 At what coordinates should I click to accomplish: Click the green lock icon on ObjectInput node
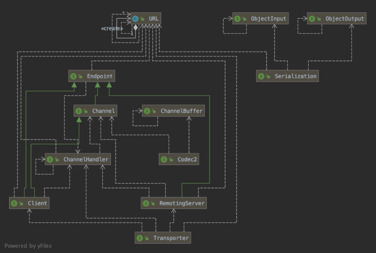click(244, 19)
